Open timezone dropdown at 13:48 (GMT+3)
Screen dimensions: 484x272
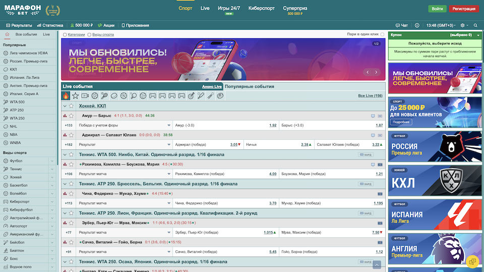441,25
